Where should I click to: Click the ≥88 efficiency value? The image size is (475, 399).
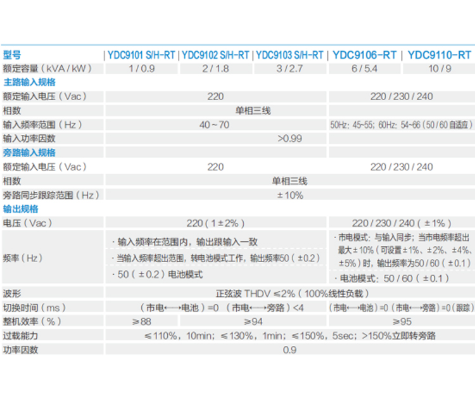tap(141, 322)
